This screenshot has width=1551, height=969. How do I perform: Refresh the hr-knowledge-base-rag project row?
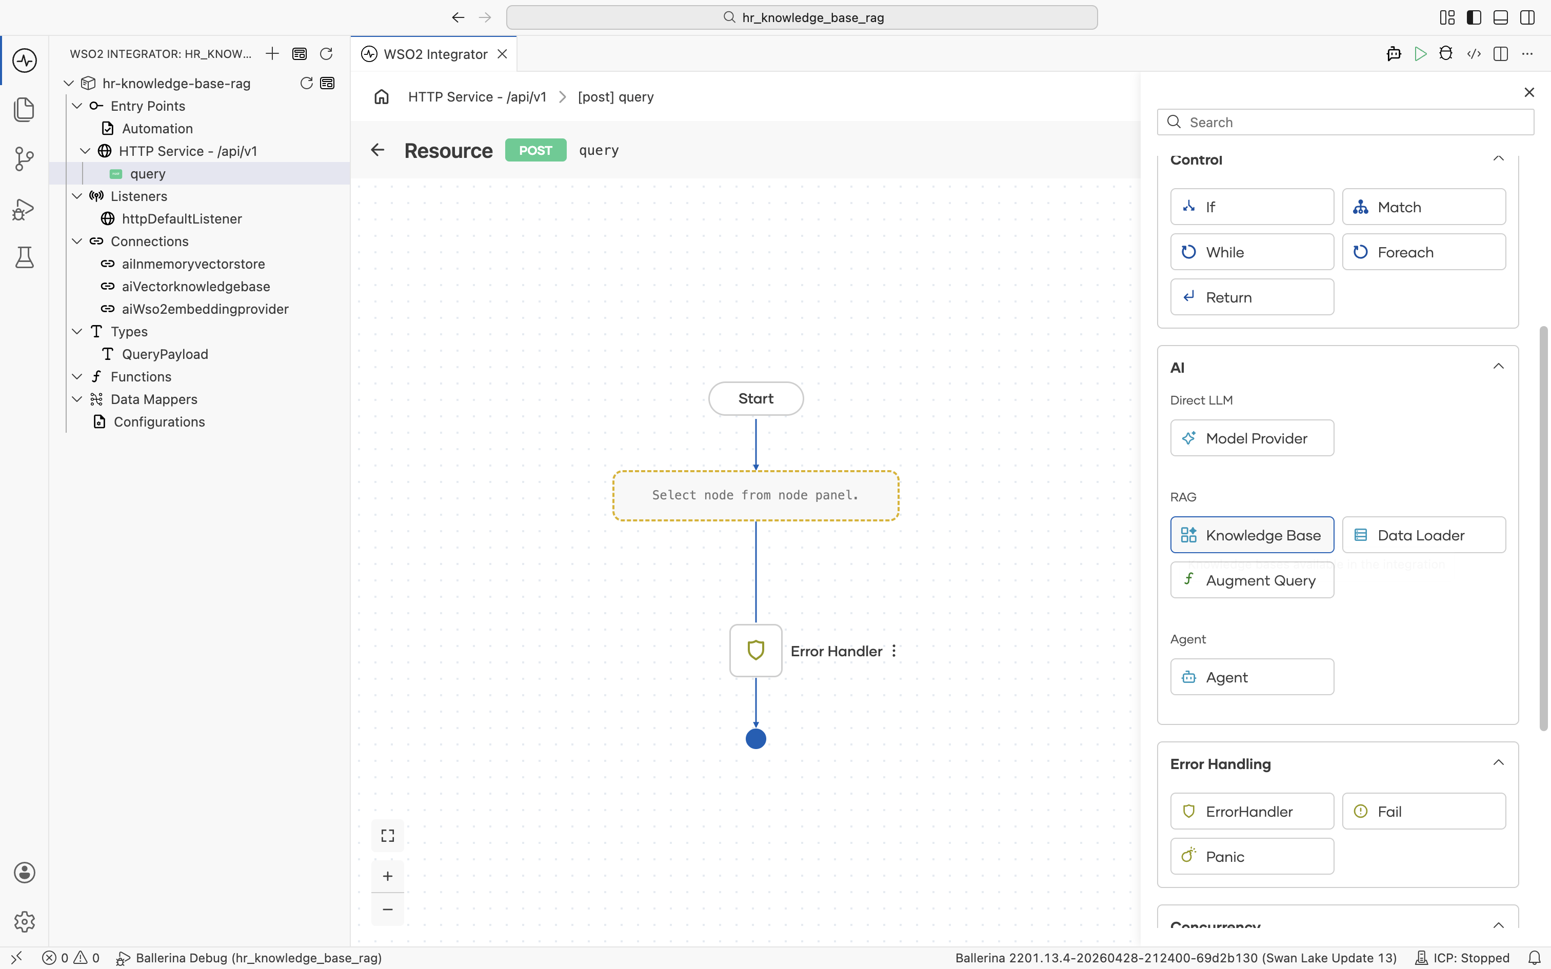pos(306,83)
